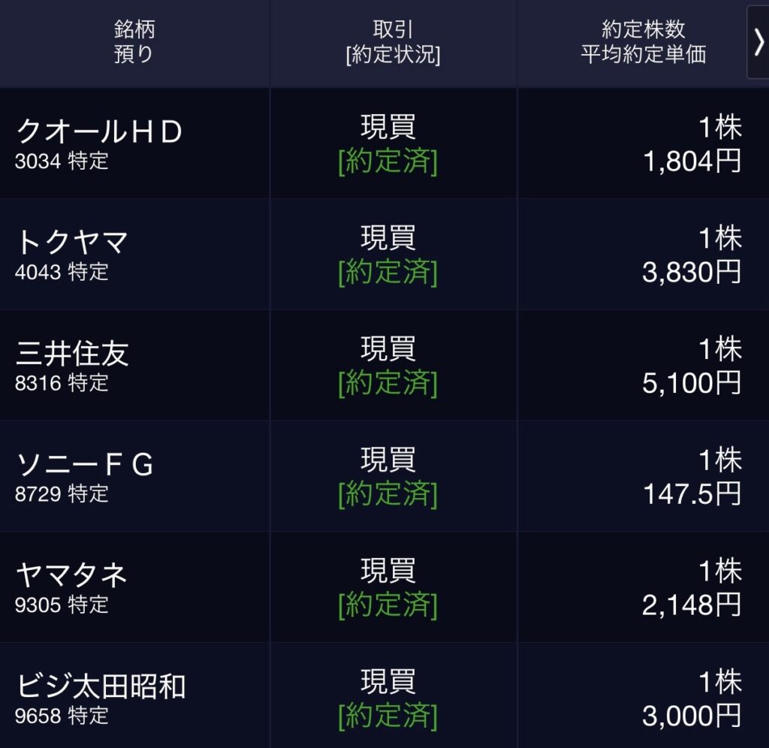Select the 2,148円 price for ヤマタネ
This screenshot has height=748, width=769.
point(692,605)
